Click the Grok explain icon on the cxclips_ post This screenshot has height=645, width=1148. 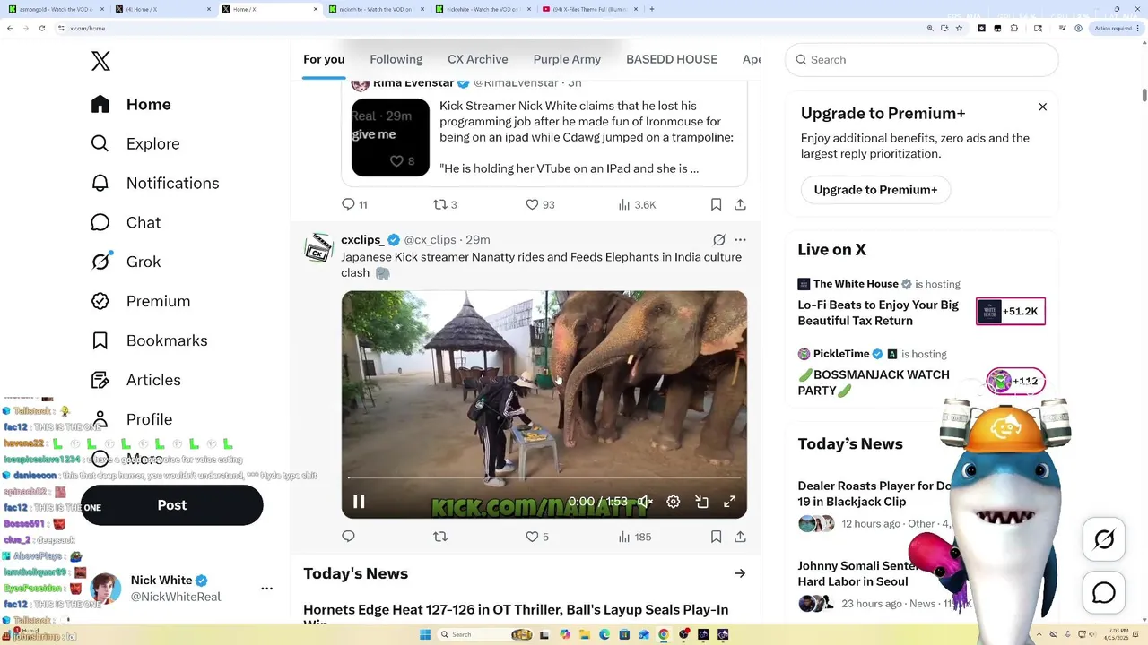click(x=718, y=240)
